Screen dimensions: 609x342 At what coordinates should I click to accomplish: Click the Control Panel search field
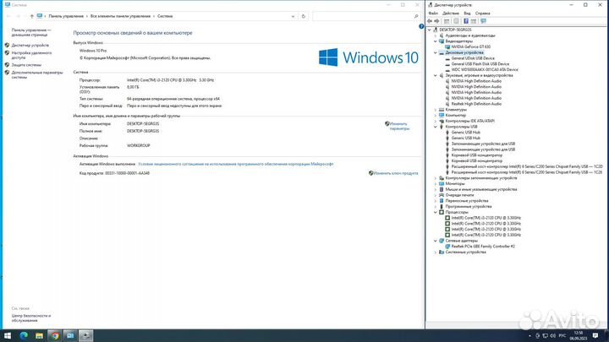pos(365,16)
